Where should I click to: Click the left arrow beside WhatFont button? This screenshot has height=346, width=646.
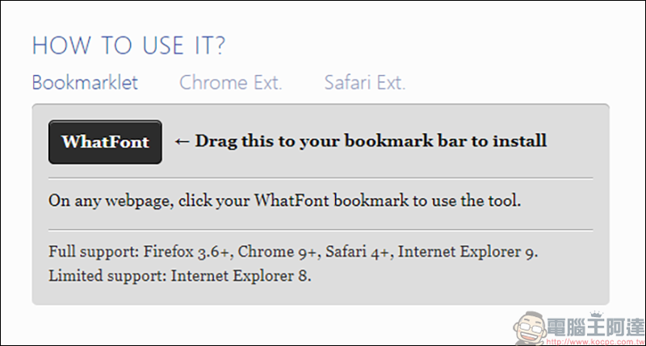182,142
